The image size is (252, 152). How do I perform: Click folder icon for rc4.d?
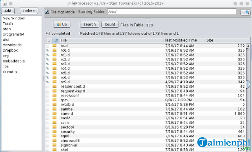pos(55,68)
